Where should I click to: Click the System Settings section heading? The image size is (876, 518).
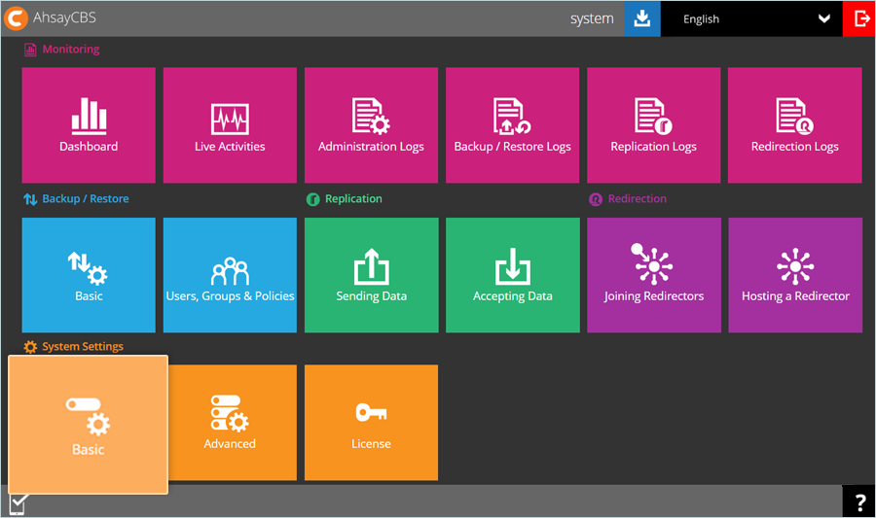click(x=73, y=346)
